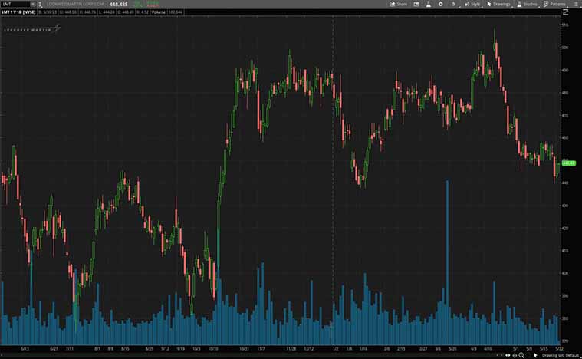Image resolution: width=582 pixels, height=359 pixels.
Task: Open the 'Drawing set: Default' selector
Action: pos(560,355)
